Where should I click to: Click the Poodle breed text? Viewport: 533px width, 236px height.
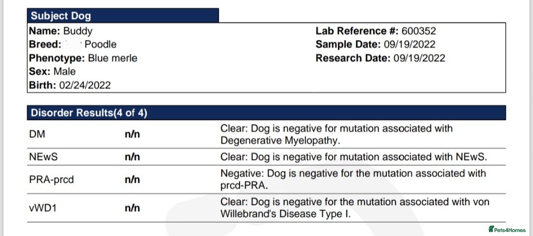tap(101, 44)
